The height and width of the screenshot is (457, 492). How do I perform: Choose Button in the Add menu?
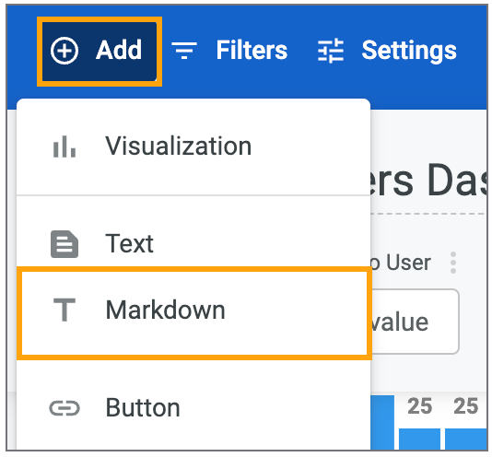(x=193, y=408)
